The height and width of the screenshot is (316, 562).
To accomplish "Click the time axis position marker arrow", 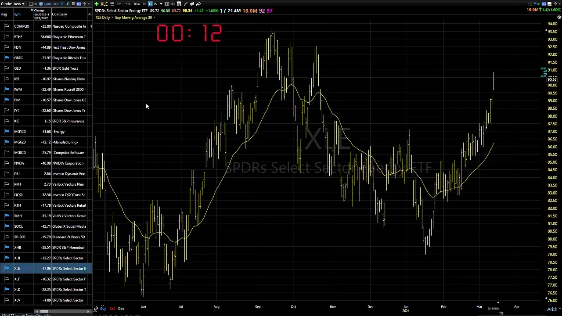I will click(498, 302).
